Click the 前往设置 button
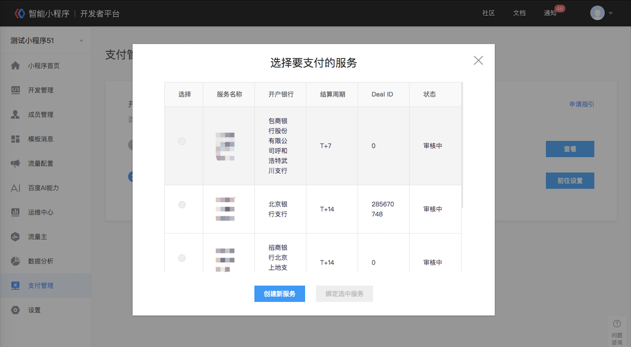Image resolution: width=631 pixels, height=347 pixels. [x=570, y=181]
